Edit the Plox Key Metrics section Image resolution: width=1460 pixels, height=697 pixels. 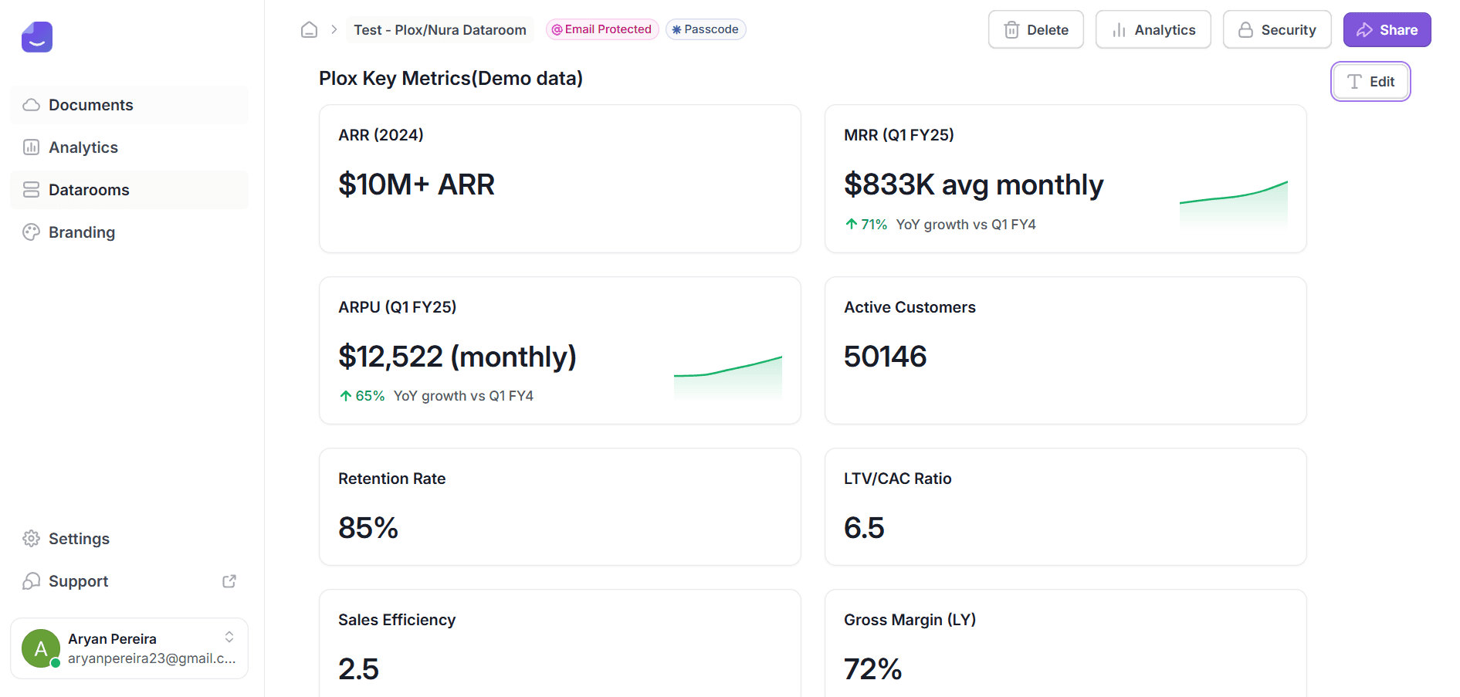click(1371, 82)
